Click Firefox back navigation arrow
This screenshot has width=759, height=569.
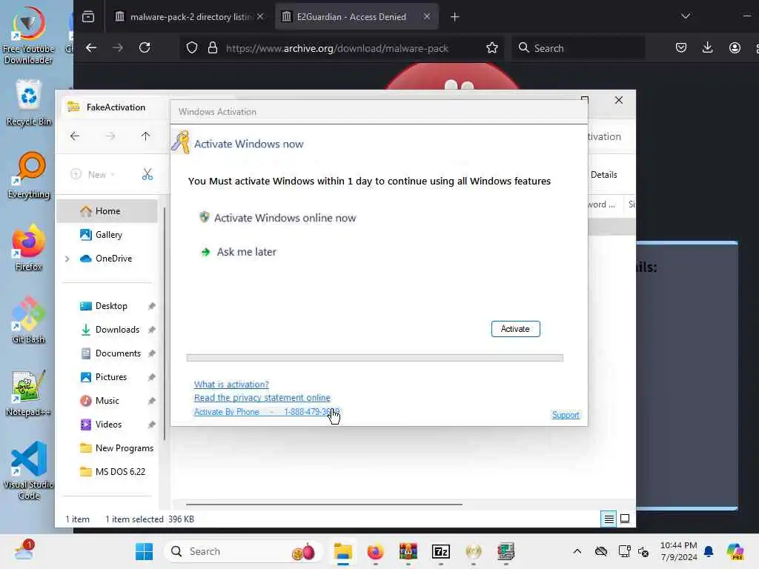point(91,48)
